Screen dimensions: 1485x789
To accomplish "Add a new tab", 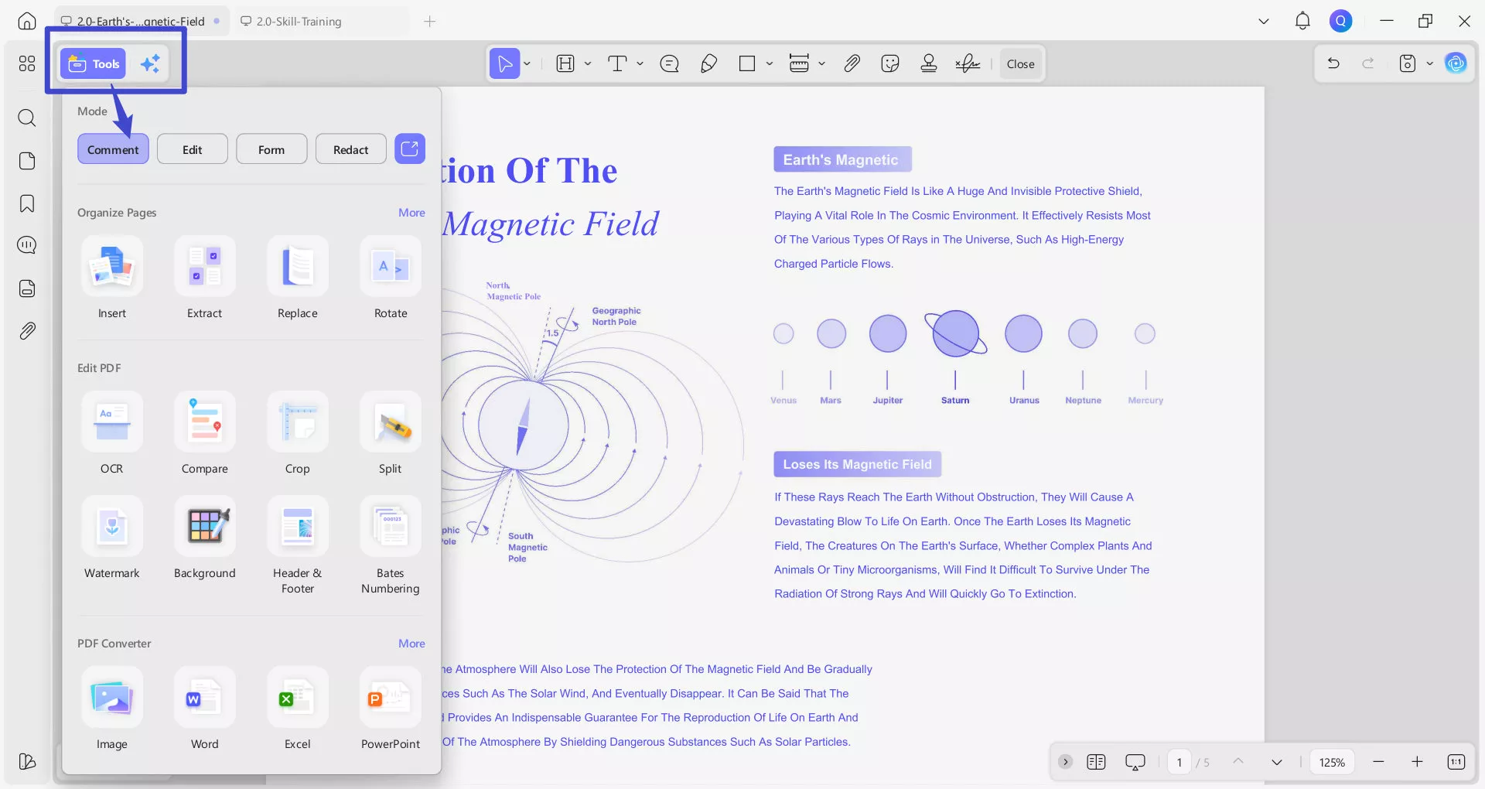I will point(430,21).
